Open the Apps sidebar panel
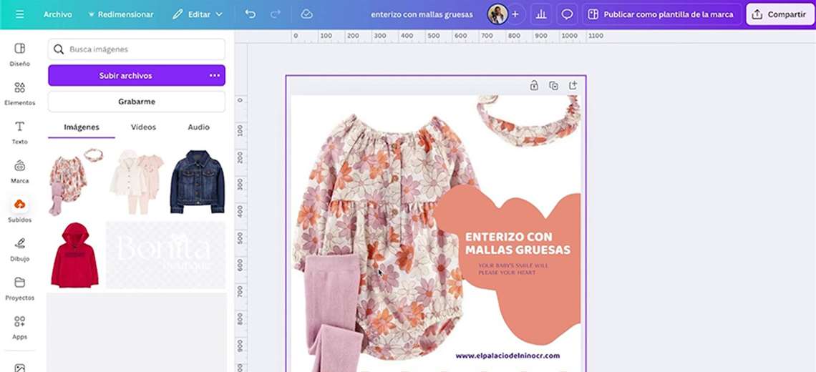Viewport: 816px width, 372px height. click(20, 328)
